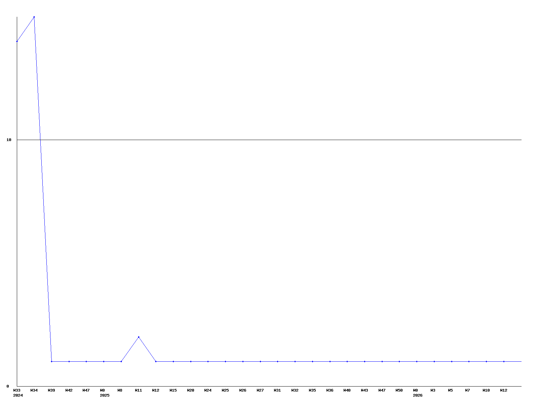Select the data point above W50
This screenshot has height=403, width=538.
tap(399, 361)
